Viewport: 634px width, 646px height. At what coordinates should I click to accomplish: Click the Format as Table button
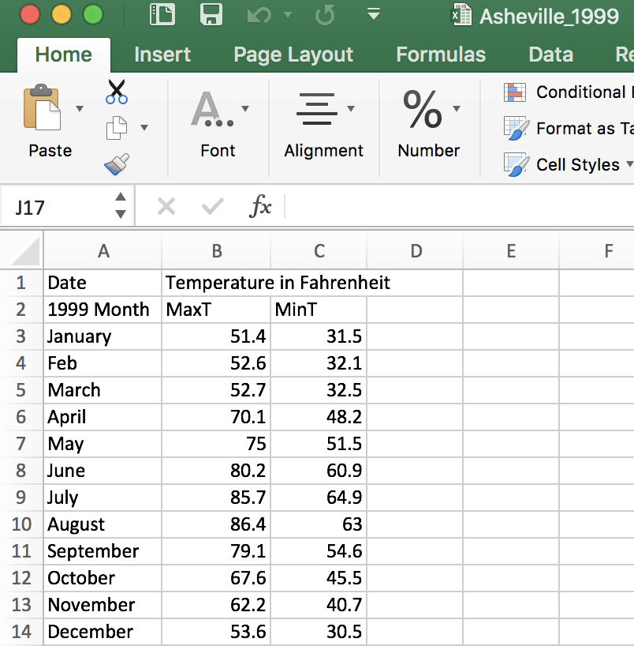click(x=568, y=128)
